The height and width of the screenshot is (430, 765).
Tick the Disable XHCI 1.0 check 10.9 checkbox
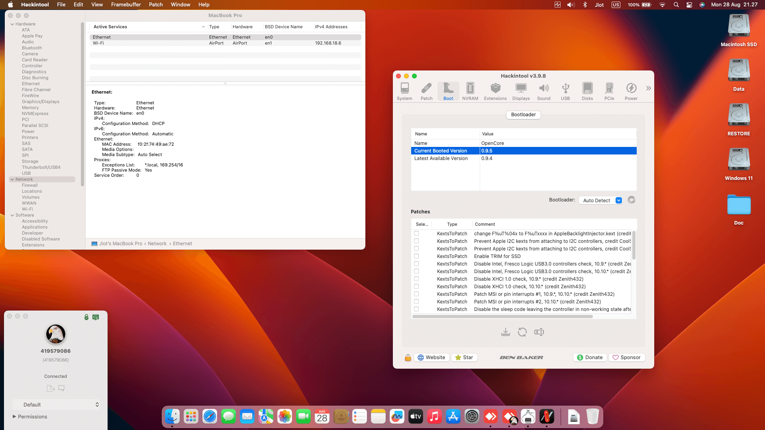416,279
